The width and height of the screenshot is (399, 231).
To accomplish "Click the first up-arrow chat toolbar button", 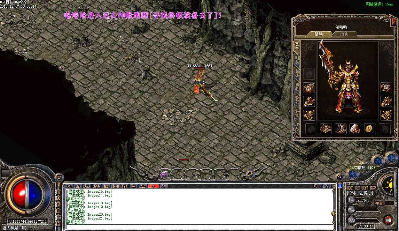I will [69, 186].
